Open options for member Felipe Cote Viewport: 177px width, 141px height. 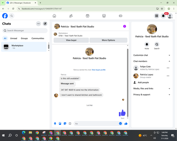click(x=168, y=68)
